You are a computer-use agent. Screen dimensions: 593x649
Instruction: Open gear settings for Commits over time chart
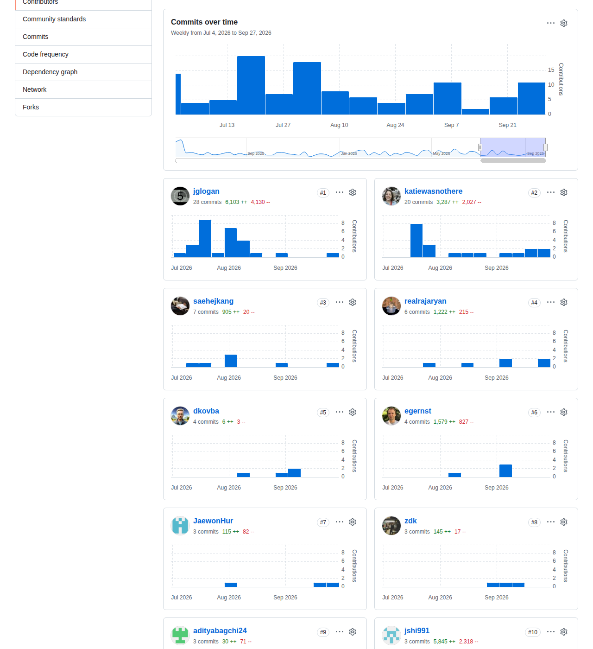[x=564, y=23]
